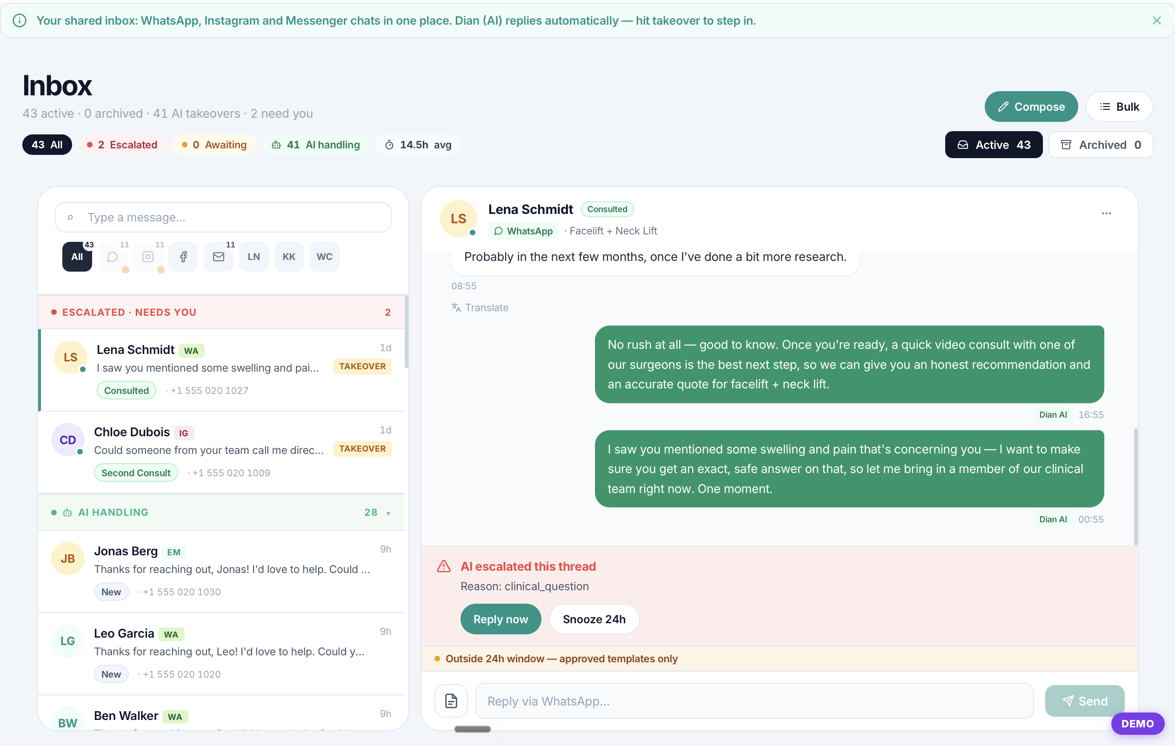Click the Escalated Needs You section header
This screenshot has height=746, width=1175.
(221, 312)
